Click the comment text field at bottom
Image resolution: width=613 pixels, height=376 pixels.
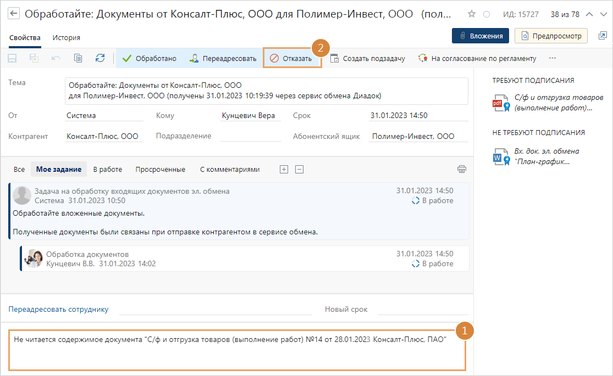(x=236, y=350)
